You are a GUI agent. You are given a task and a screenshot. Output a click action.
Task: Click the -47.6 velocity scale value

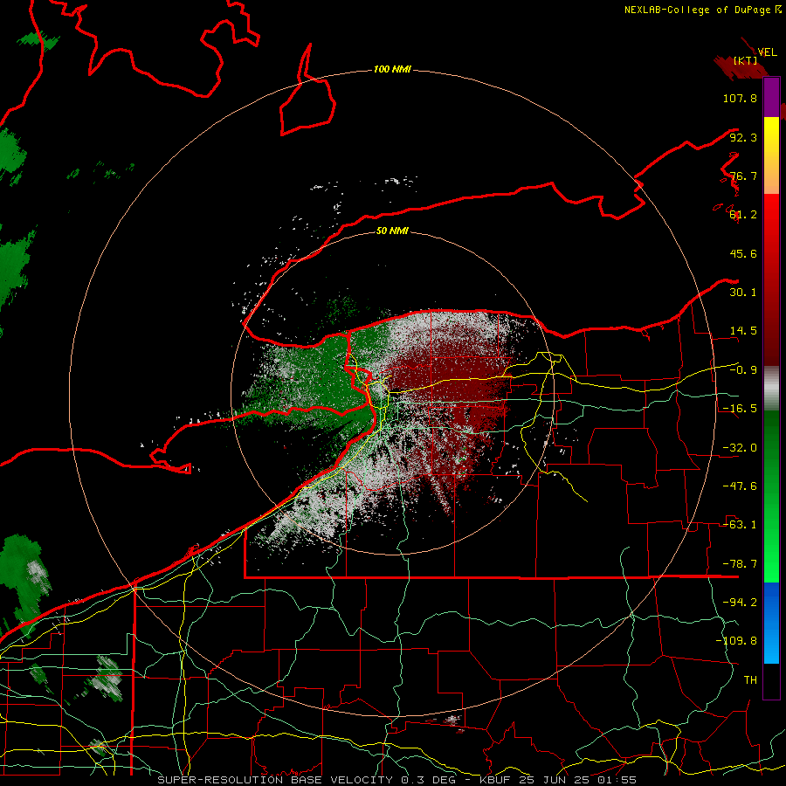click(x=740, y=486)
